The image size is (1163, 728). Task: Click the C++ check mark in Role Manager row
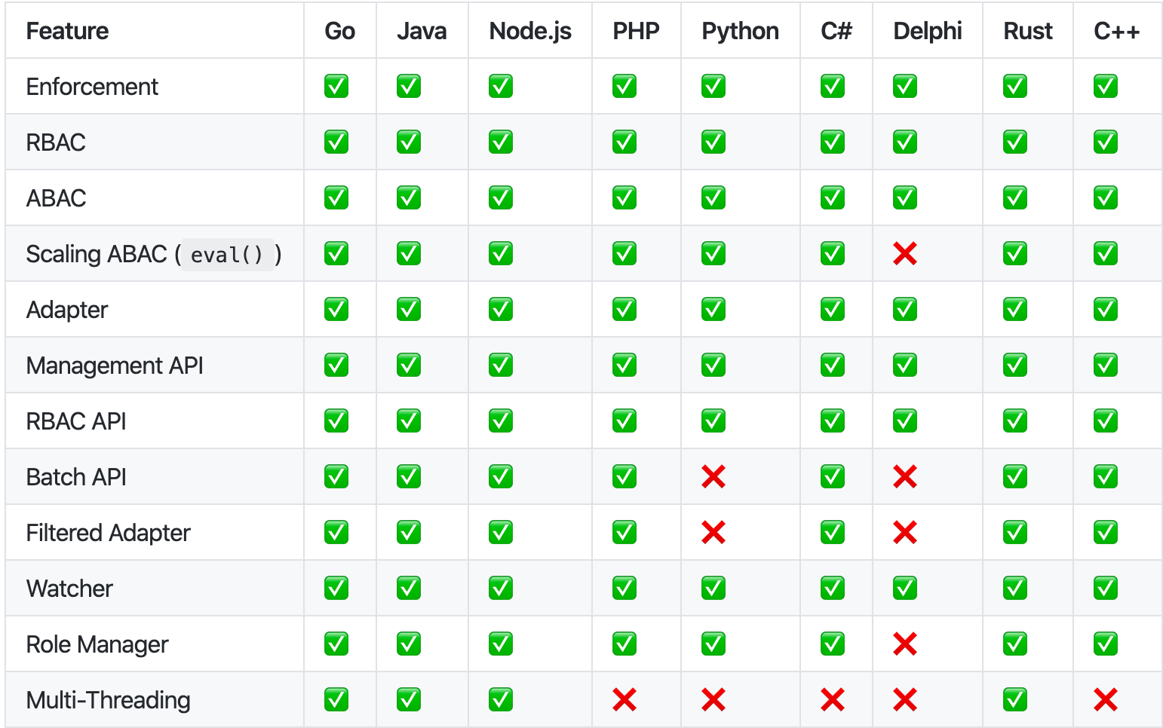coord(1106,644)
